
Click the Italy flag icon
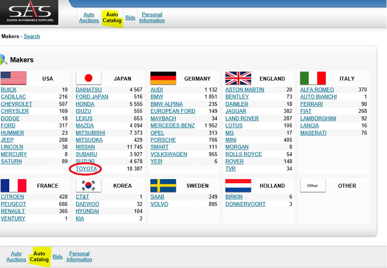(x=313, y=78)
